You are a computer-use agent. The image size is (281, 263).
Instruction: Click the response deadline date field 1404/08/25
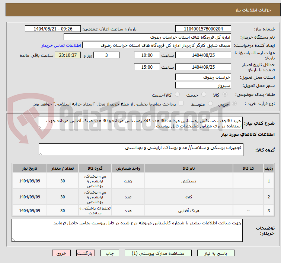coord(203,55)
